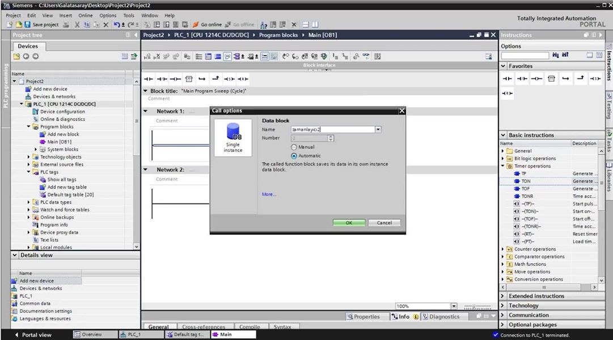Open the Options menu
613x340 pixels.
point(108,16)
